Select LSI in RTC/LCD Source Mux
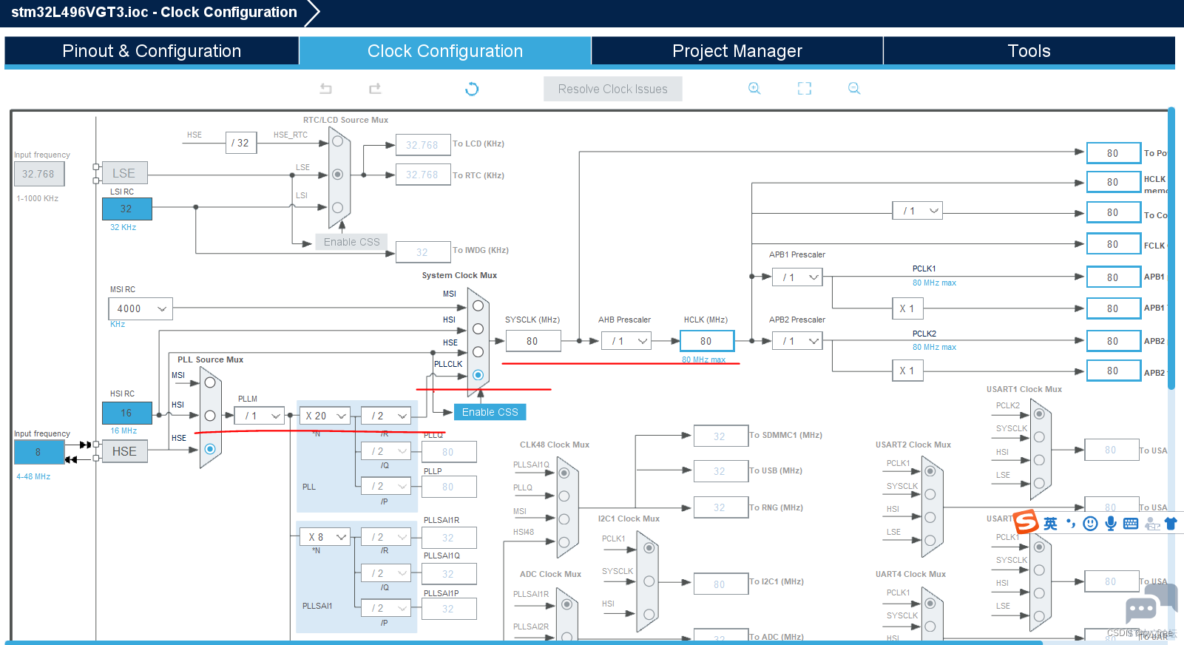This screenshot has height=645, width=1184. pyautogui.click(x=337, y=208)
